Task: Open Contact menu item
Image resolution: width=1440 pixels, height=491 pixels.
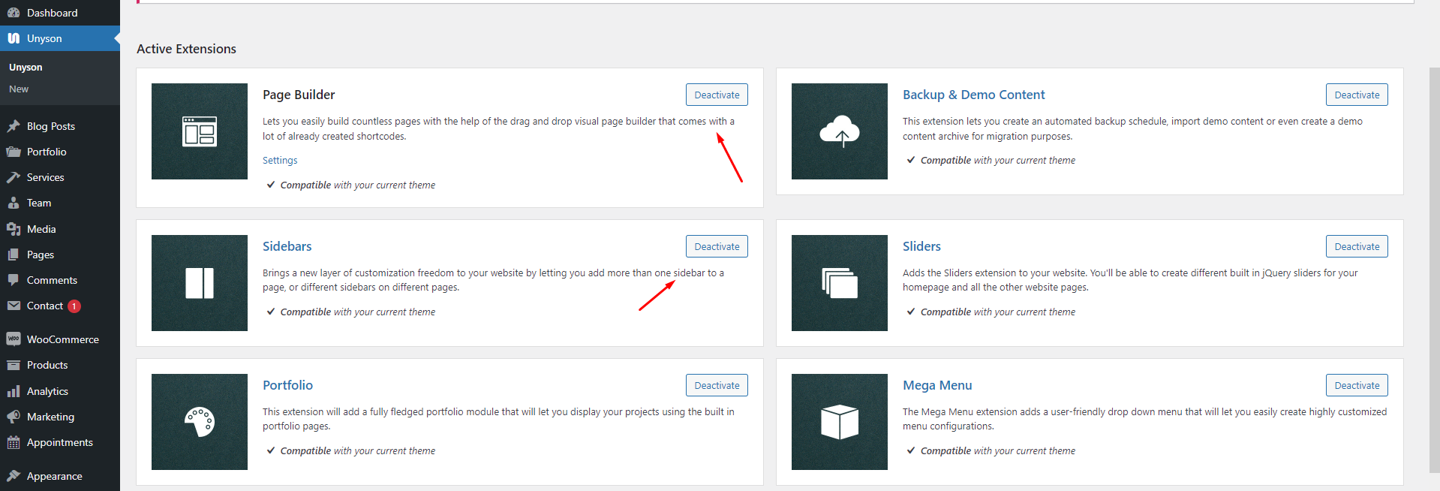Action: pyautogui.click(x=60, y=306)
